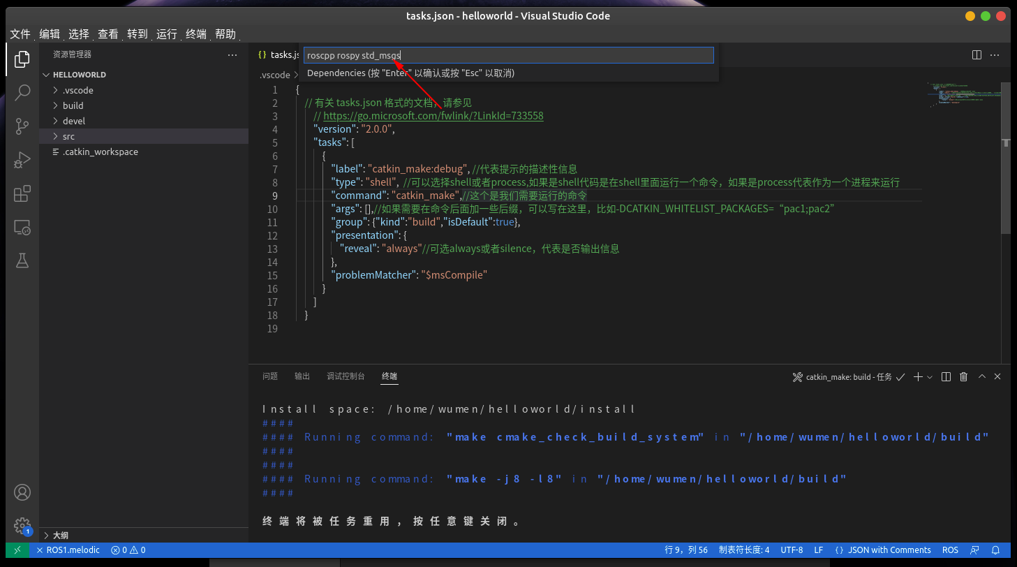The height and width of the screenshot is (567, 1017).
Task: Launch a new terminal with the plus icon
Action: (x=916, y=376)
